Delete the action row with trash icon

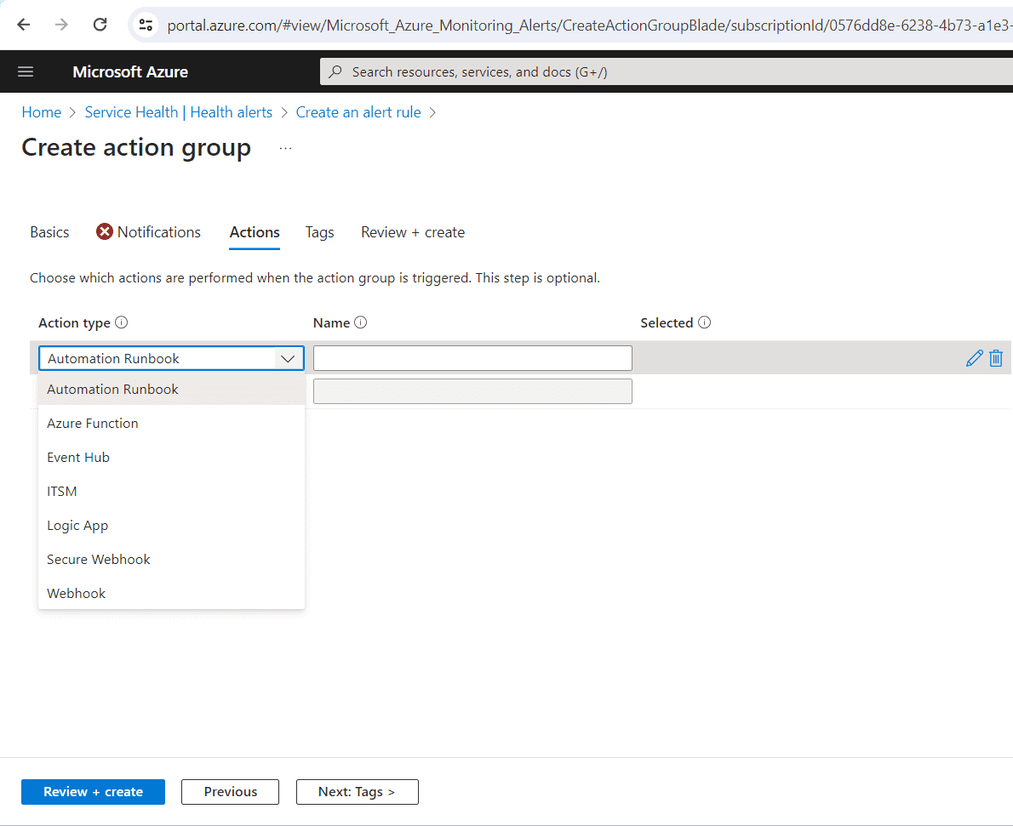click(996, 358)
